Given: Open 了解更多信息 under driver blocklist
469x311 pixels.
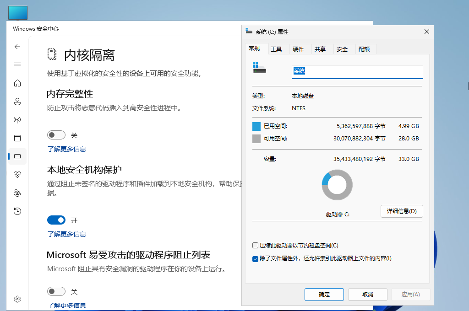Looking at the screenshot, I should 67,306.
